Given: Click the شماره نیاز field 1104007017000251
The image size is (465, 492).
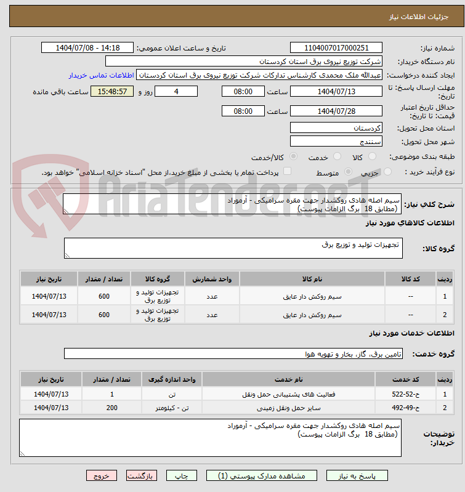Looking at the screenshot, I should coord(336,47).
